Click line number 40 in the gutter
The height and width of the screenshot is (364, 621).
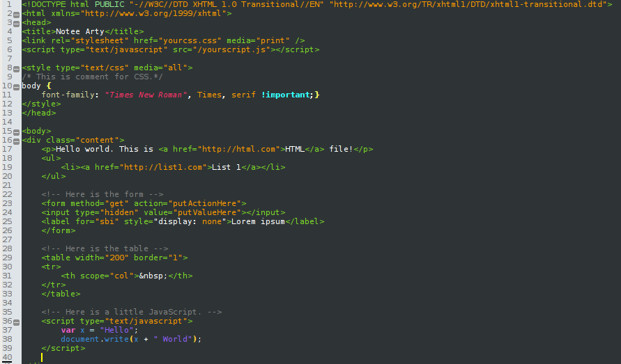coord(7,357)
